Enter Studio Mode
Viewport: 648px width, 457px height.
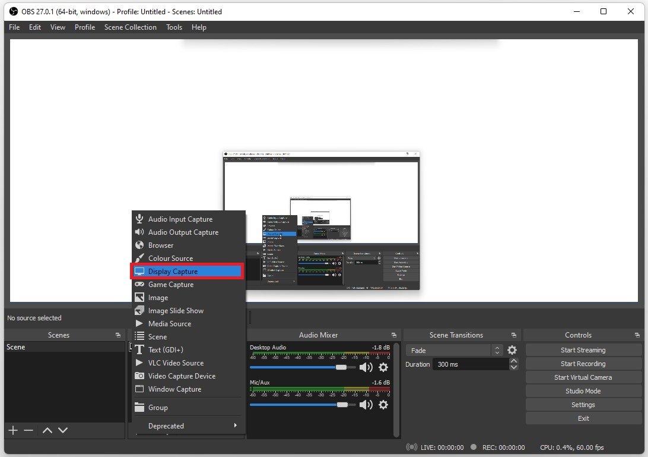tap(583, 391)
